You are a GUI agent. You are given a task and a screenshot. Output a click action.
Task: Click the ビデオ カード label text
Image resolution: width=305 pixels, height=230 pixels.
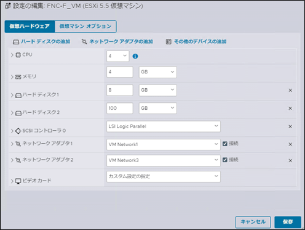click(37, 181)
